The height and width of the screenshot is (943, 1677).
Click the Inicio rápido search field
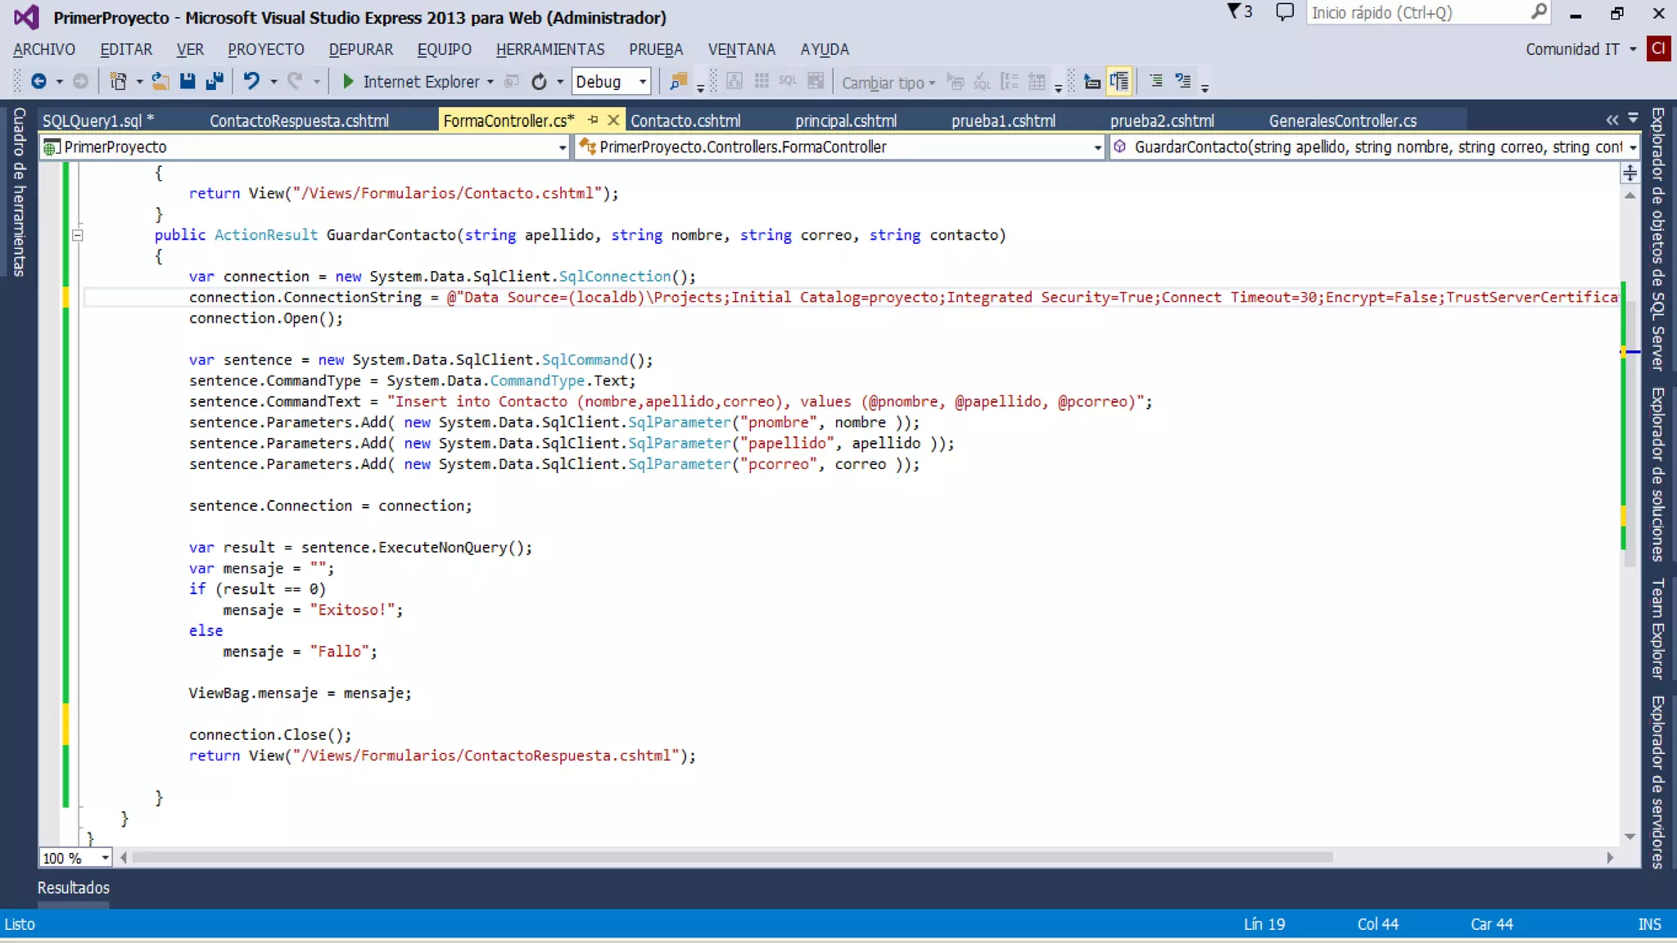point(1417,12)
